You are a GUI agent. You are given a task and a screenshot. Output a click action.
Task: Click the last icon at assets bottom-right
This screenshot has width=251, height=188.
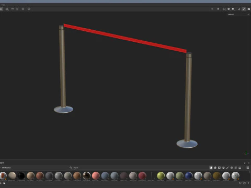tap(248, 183)
